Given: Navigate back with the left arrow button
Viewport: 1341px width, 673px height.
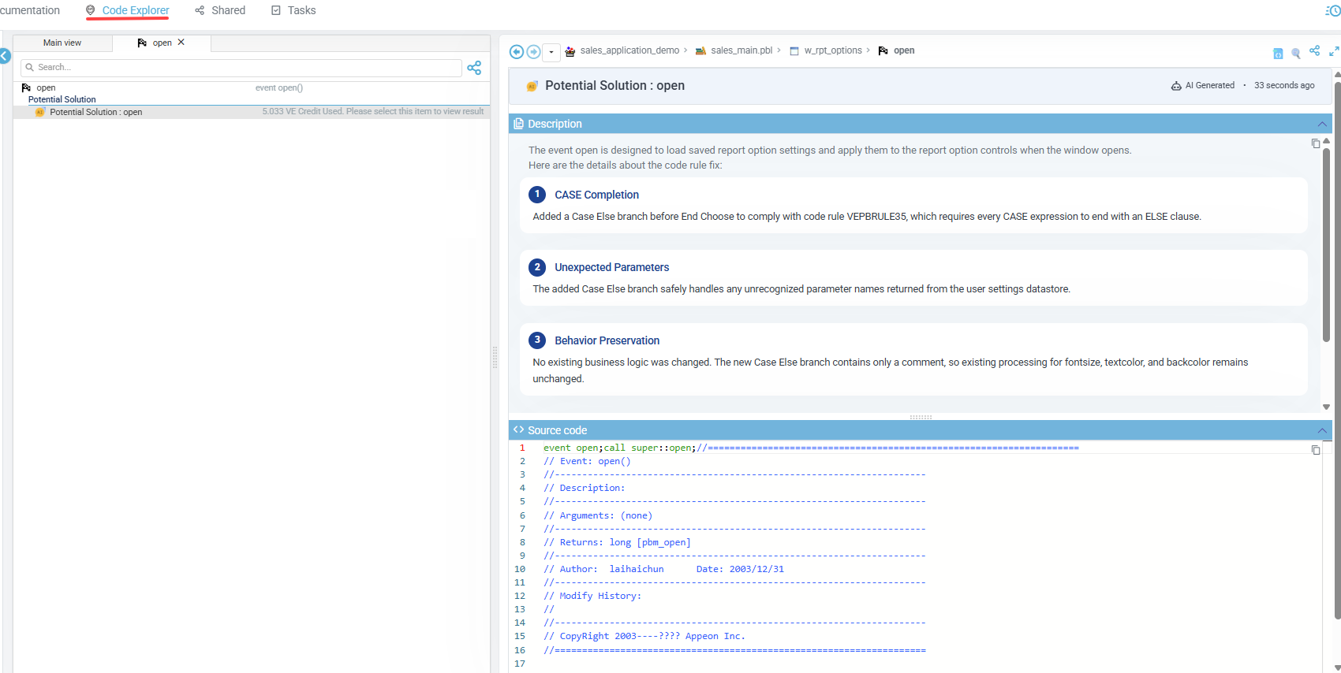Looking at the screenshot, I should coord(517,51).
